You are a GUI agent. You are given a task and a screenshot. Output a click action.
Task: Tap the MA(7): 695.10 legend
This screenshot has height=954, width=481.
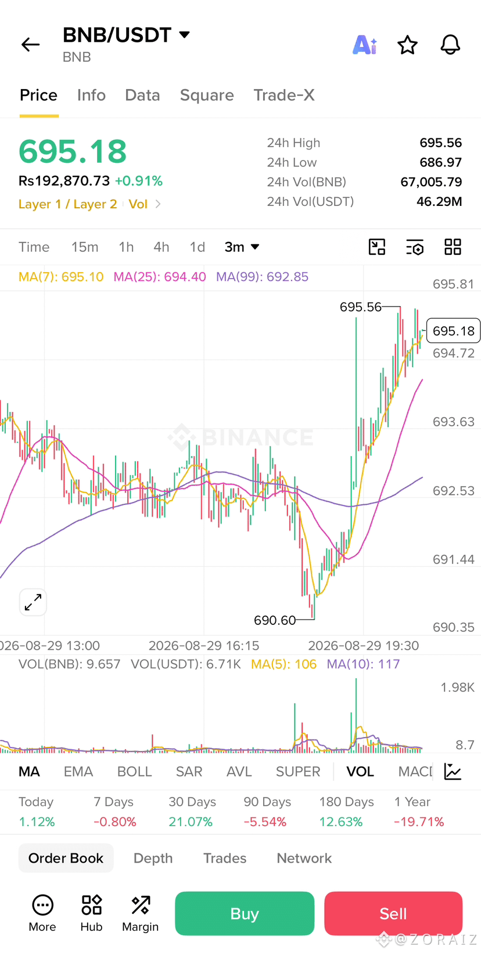coord(61,277)
